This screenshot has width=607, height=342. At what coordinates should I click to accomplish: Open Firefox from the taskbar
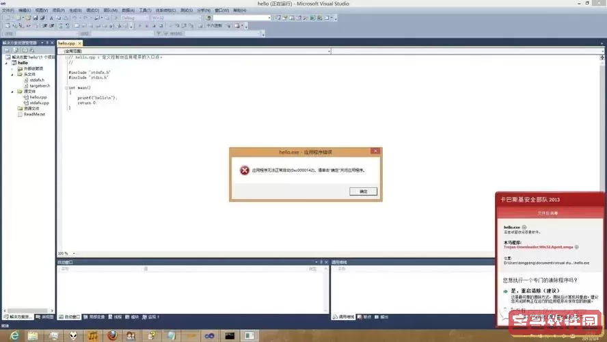click(x=112, y=335)
